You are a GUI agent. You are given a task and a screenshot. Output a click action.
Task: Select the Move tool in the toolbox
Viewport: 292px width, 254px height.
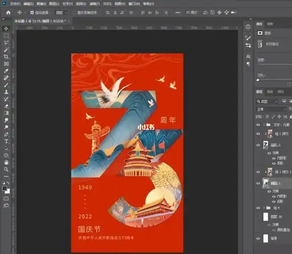coord(6,28)
